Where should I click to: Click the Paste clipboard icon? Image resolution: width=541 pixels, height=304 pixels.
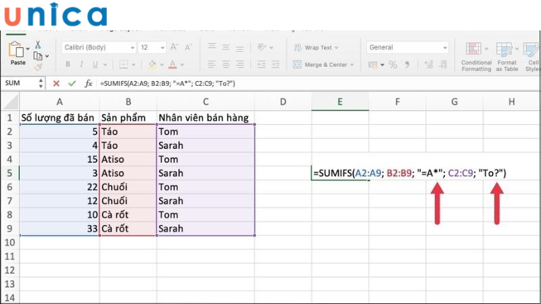pos(16,50)
